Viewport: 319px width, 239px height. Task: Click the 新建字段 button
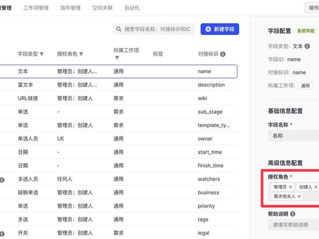coord(220,29)
